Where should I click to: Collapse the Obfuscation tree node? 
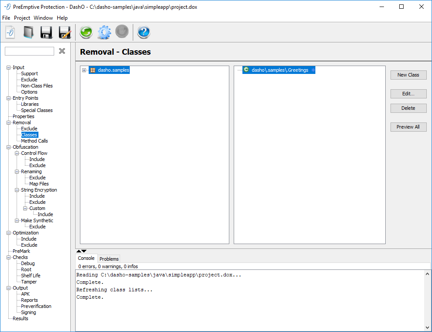pyautogui.click(x=8, y=147)
